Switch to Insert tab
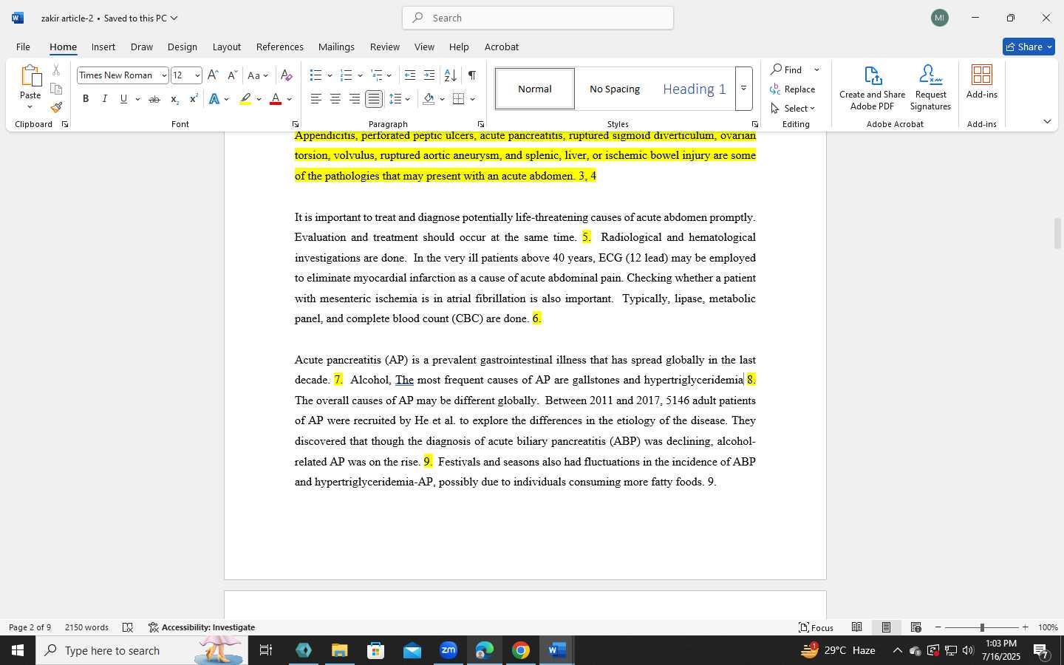The width and height of the screenshot is (1064, 665). tap(103, 47)
